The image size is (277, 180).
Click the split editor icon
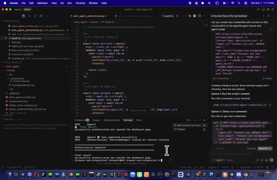click(199, 16)
